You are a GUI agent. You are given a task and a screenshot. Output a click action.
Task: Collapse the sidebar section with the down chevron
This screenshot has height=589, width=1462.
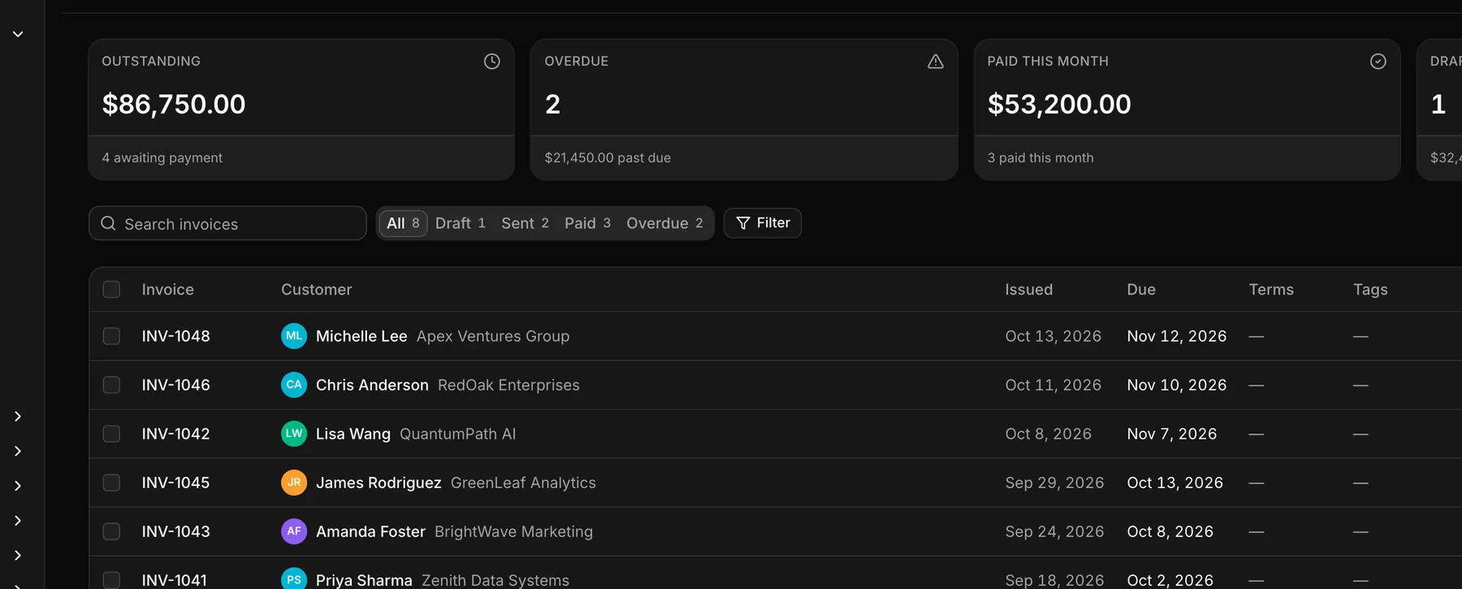(18, 34)
